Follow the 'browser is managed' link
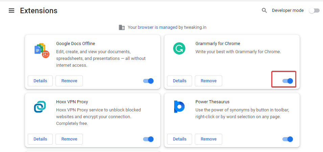The height and width of the screenshot is (152, 323). tap(158, 27)
